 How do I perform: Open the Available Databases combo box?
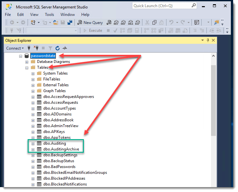(x=52, y=30)
